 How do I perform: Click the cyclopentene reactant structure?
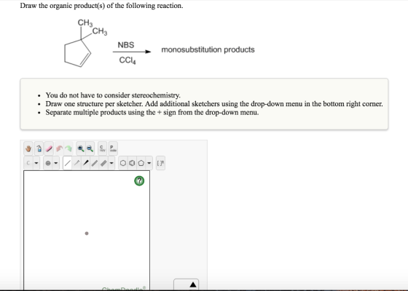point(86,43)
